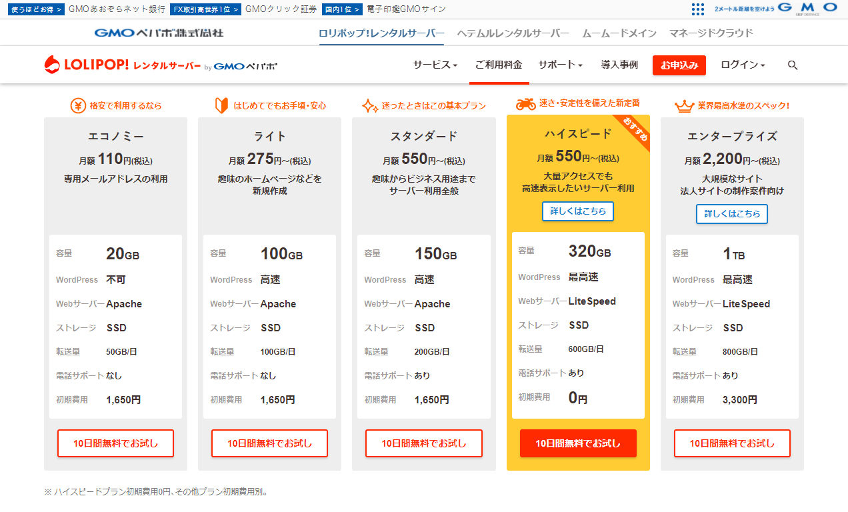Click the search magnifier icon

[x=793, y=65]
